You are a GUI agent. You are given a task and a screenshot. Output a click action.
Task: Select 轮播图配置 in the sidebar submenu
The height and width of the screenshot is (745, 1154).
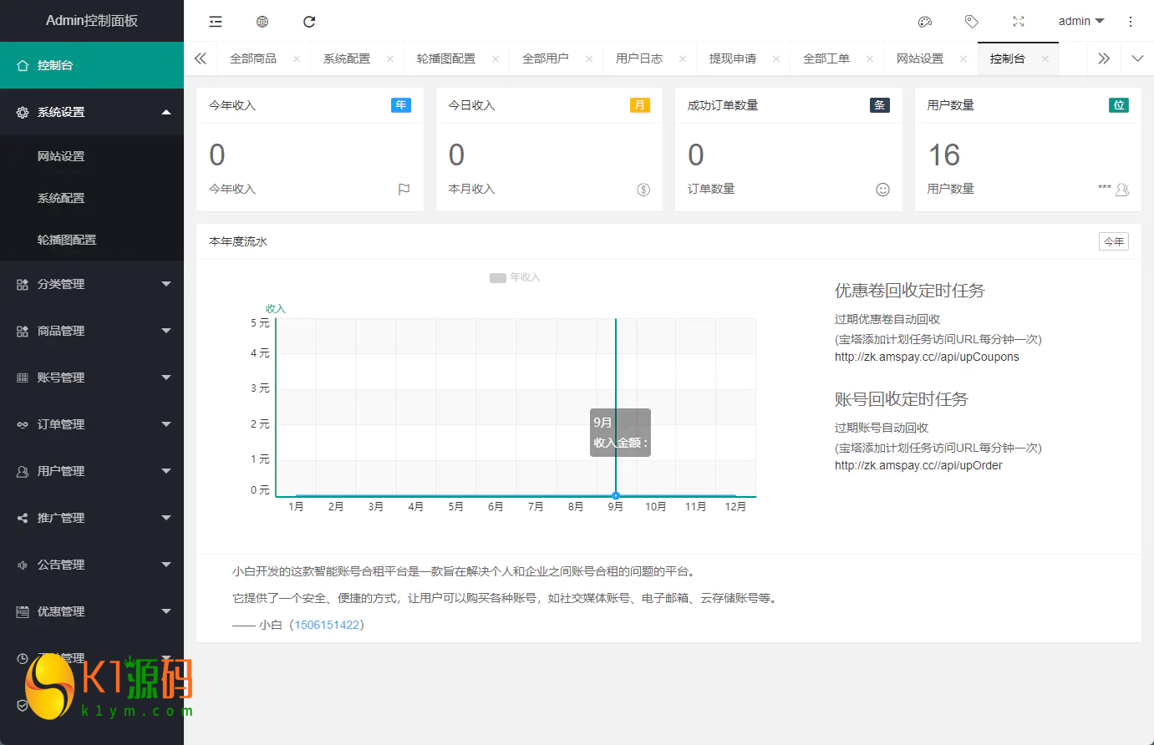(x=67, y=240)
